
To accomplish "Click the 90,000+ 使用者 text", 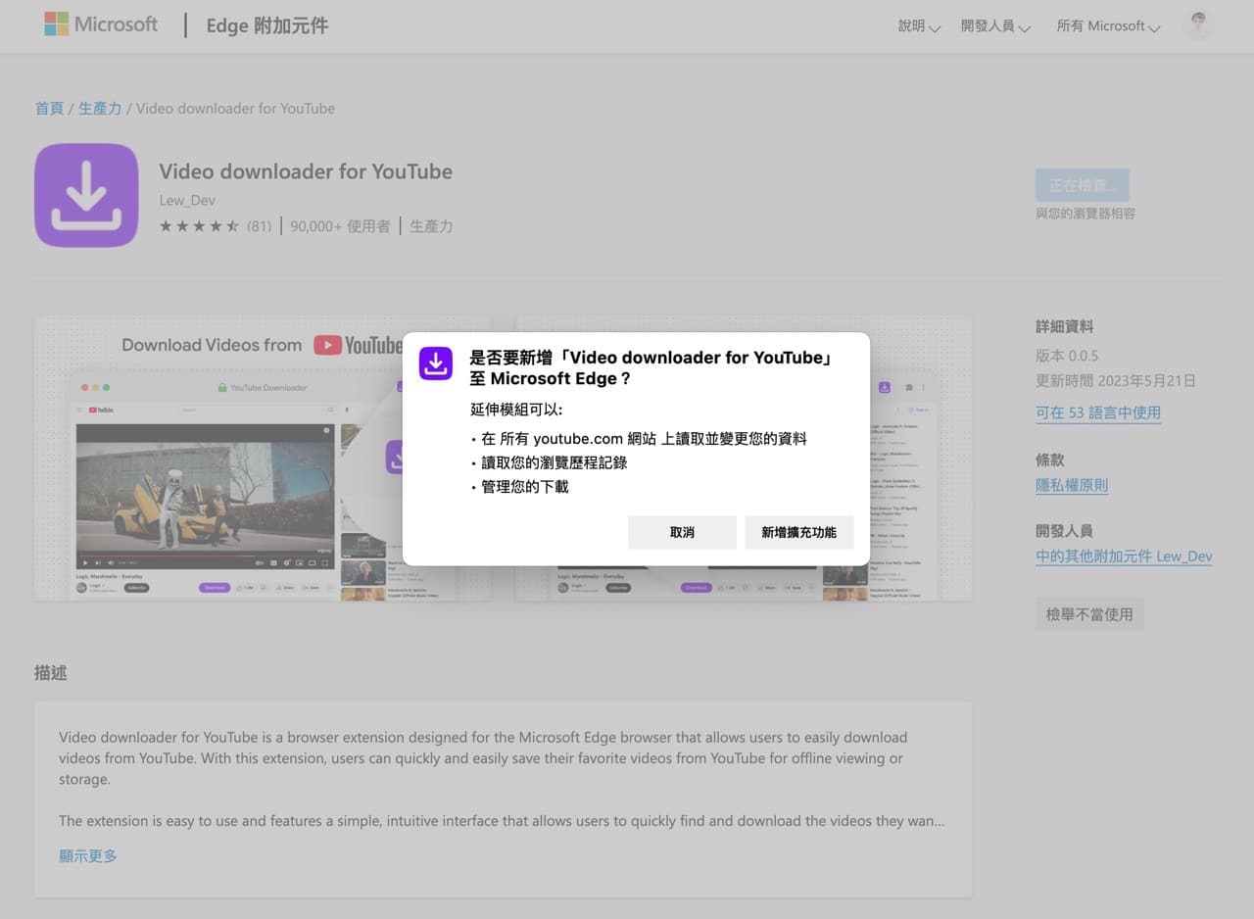I will tap(340, 226).
